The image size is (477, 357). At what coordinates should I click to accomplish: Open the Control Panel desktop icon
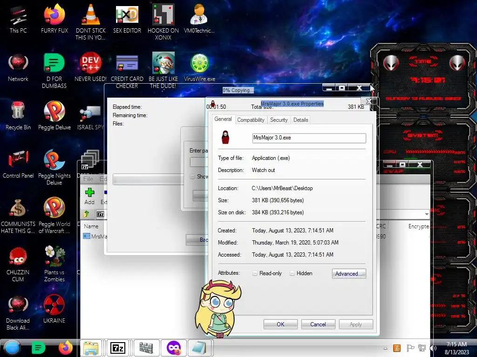[18, 165]
